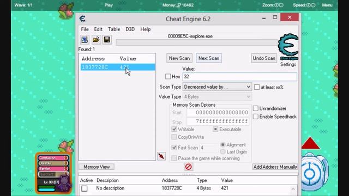Viewport: 349px width, 196px height.
Task: Click the 'Found: 1' count label
Action: pos(86,50)
